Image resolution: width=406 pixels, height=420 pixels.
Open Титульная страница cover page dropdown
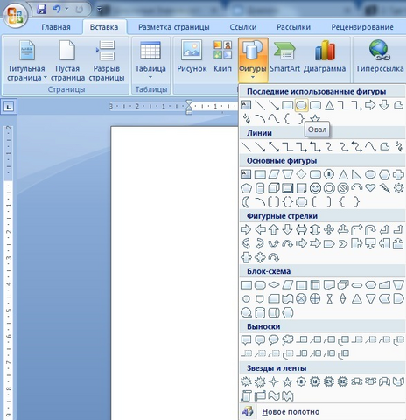26,60
